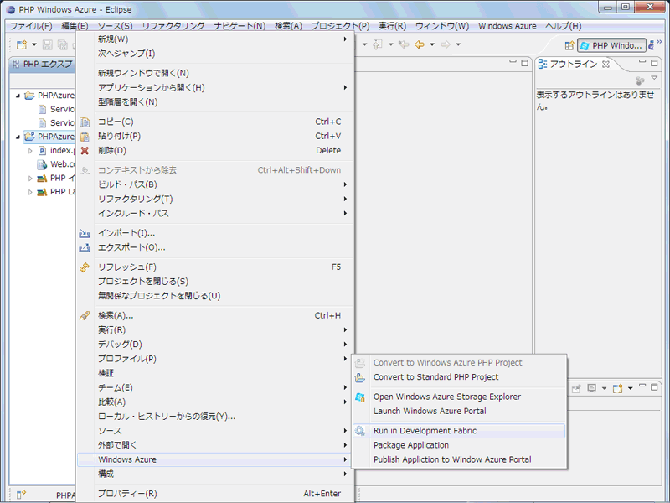Open the ナビゲート(N) menu
670x503 pixels.
click(x=240, y=26)
